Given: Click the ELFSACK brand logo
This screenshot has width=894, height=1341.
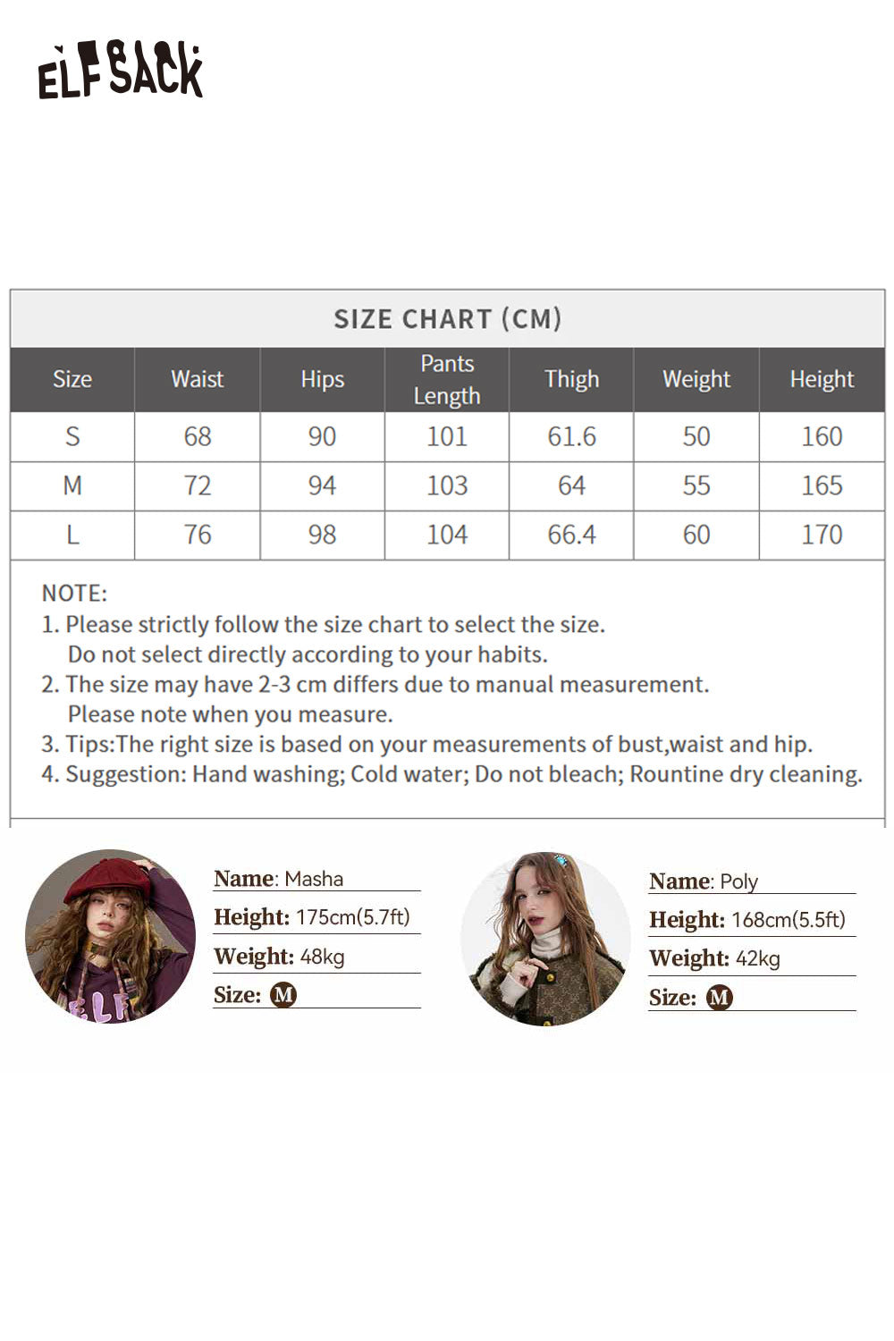Looking at the screenshot, I should point(121,70).
